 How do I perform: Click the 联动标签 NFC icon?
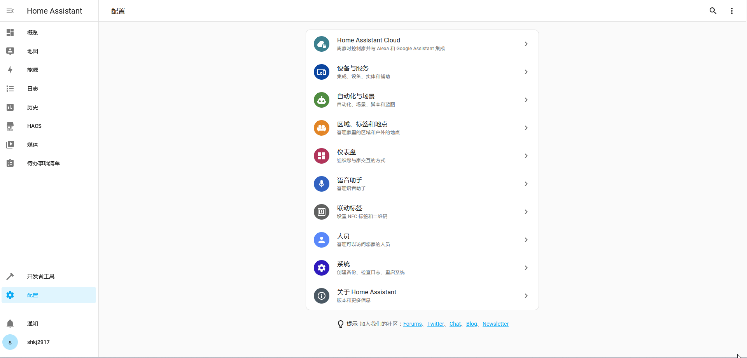click(x=322, y=212)
